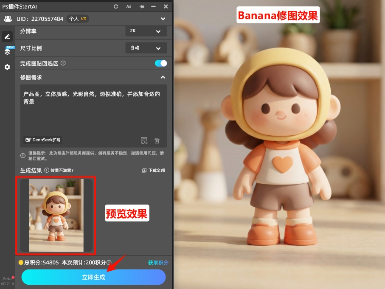385x289 pixels.
Task: Click the info icon beside 本次预计 积分
Action: click(x=109, y=263)
